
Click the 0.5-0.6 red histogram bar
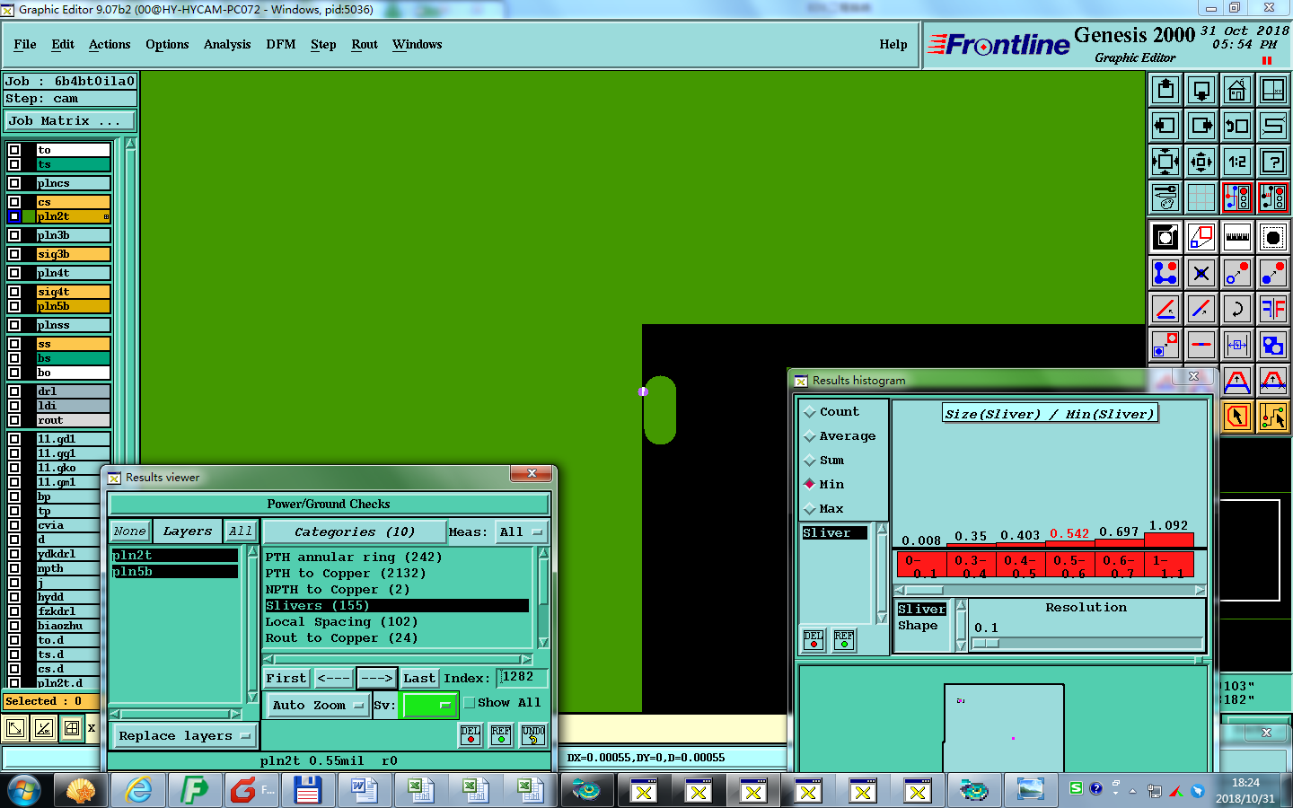(1070, 565)
